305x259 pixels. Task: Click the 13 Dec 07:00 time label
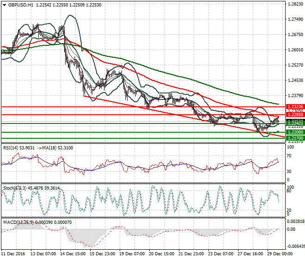43,254
